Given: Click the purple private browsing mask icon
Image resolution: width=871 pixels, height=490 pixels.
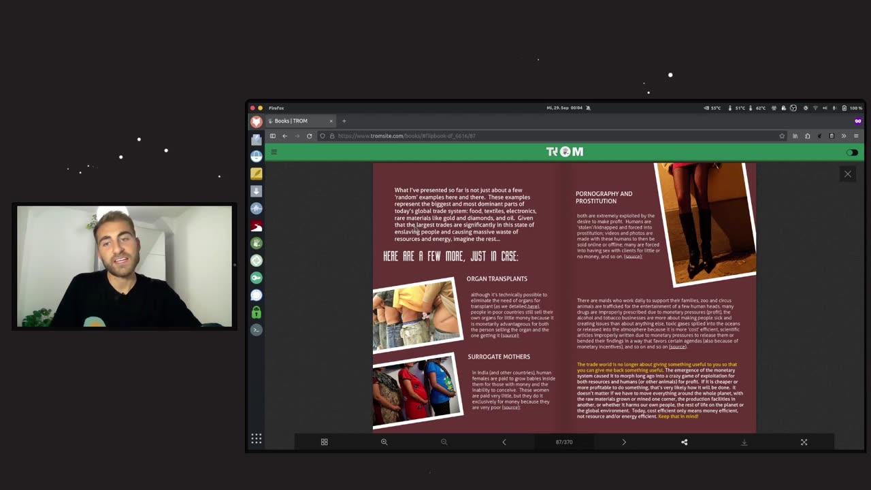Looking at the screenshot, I should pos(858,121).
